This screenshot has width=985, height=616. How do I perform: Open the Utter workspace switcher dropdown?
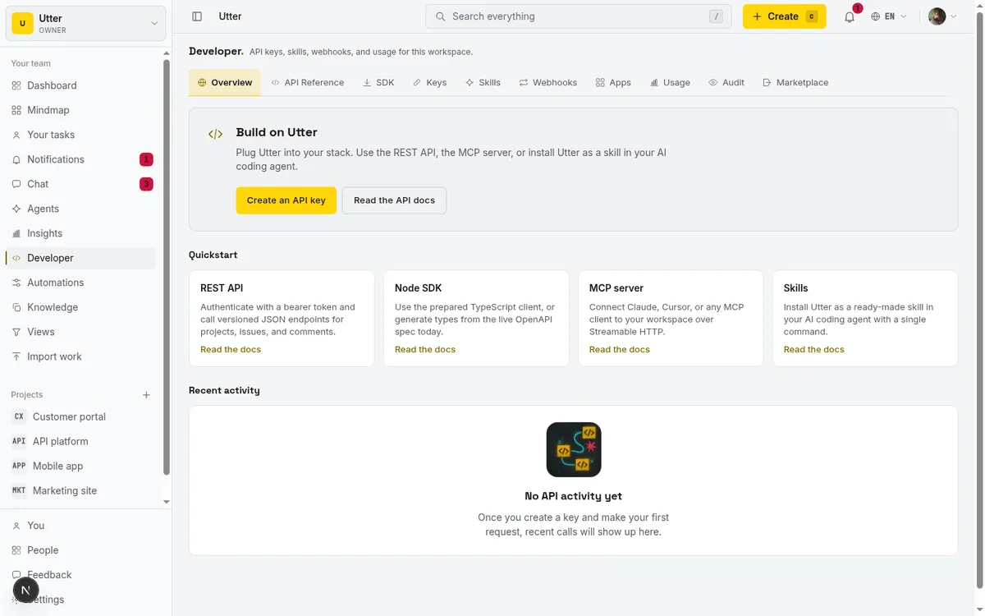(86, 24)
